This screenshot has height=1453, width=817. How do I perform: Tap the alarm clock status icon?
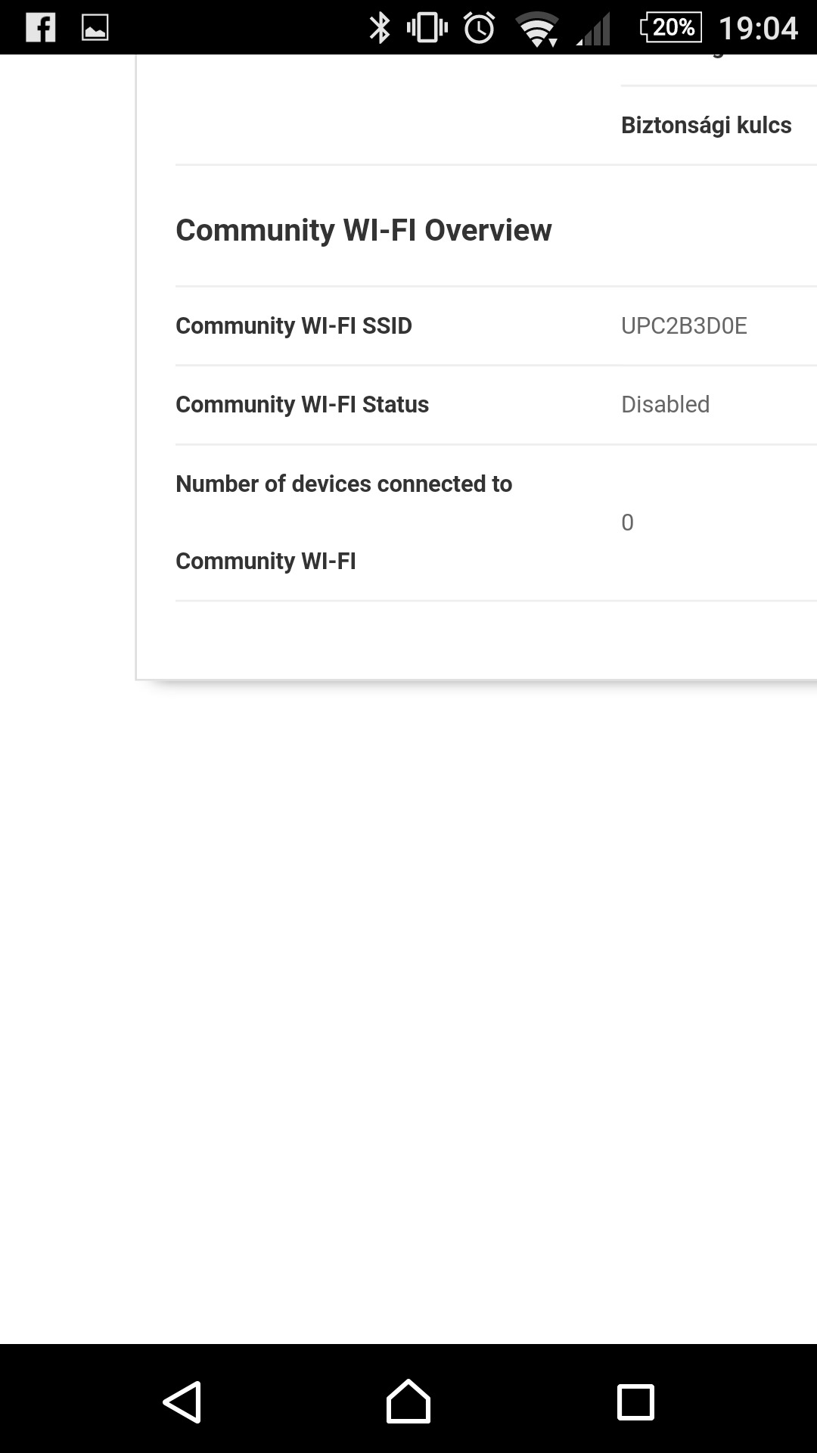(x=479, y=28)
